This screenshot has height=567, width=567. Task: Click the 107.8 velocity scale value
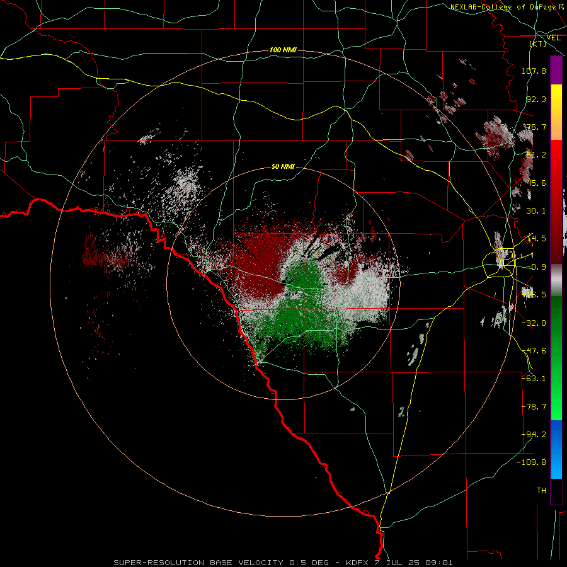click(x=534, y=71)
